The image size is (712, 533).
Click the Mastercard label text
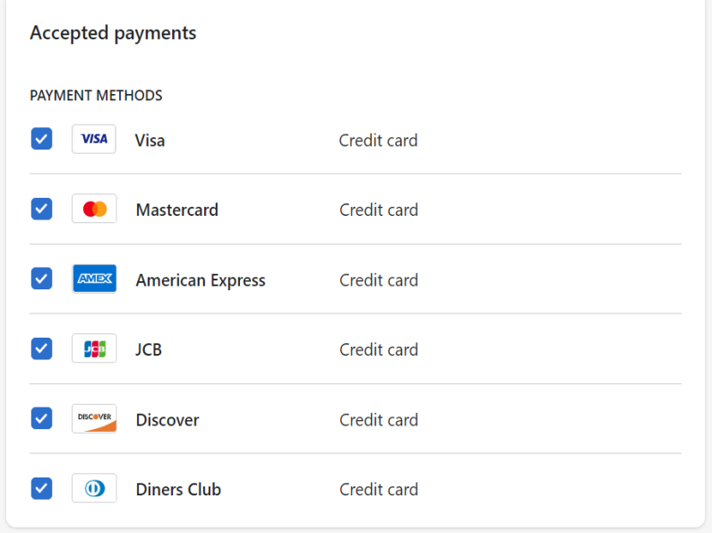point(177,210)
